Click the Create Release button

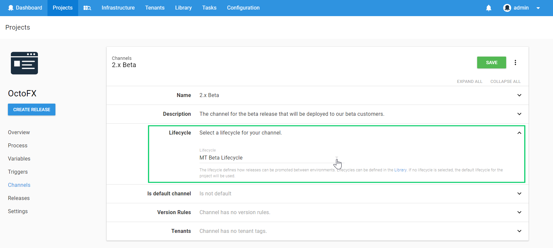32,110
